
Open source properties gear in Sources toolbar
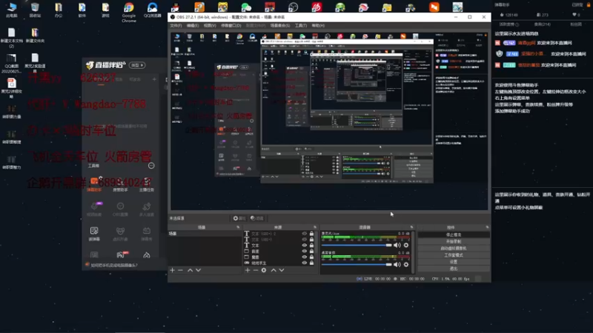coord(264,270)
